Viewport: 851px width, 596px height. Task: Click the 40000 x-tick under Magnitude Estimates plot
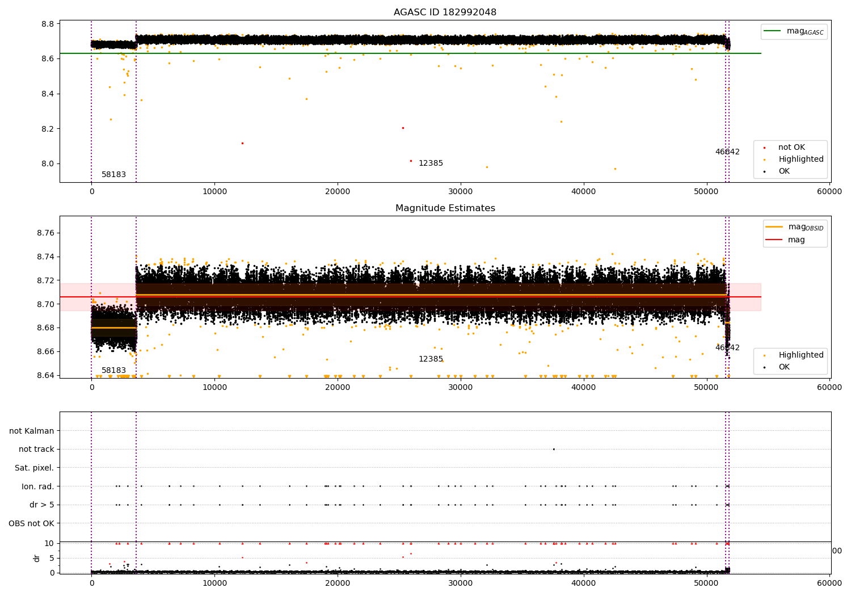(x=584, y=388)
